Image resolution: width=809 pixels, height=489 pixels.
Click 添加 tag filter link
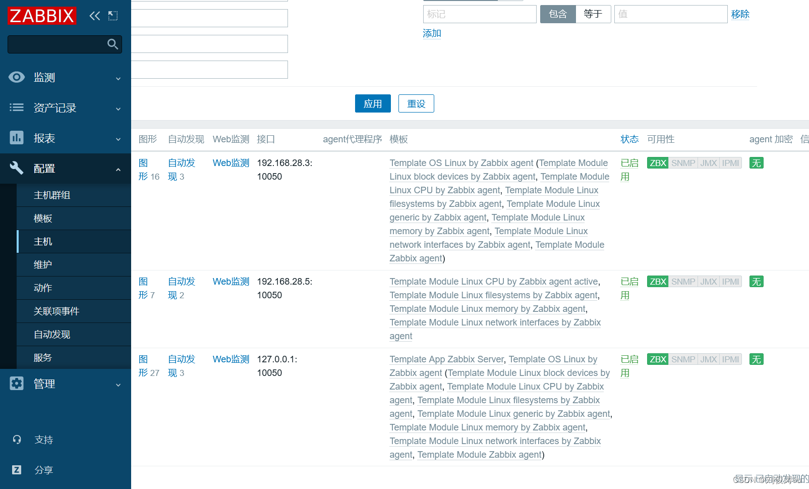[432, 33]
